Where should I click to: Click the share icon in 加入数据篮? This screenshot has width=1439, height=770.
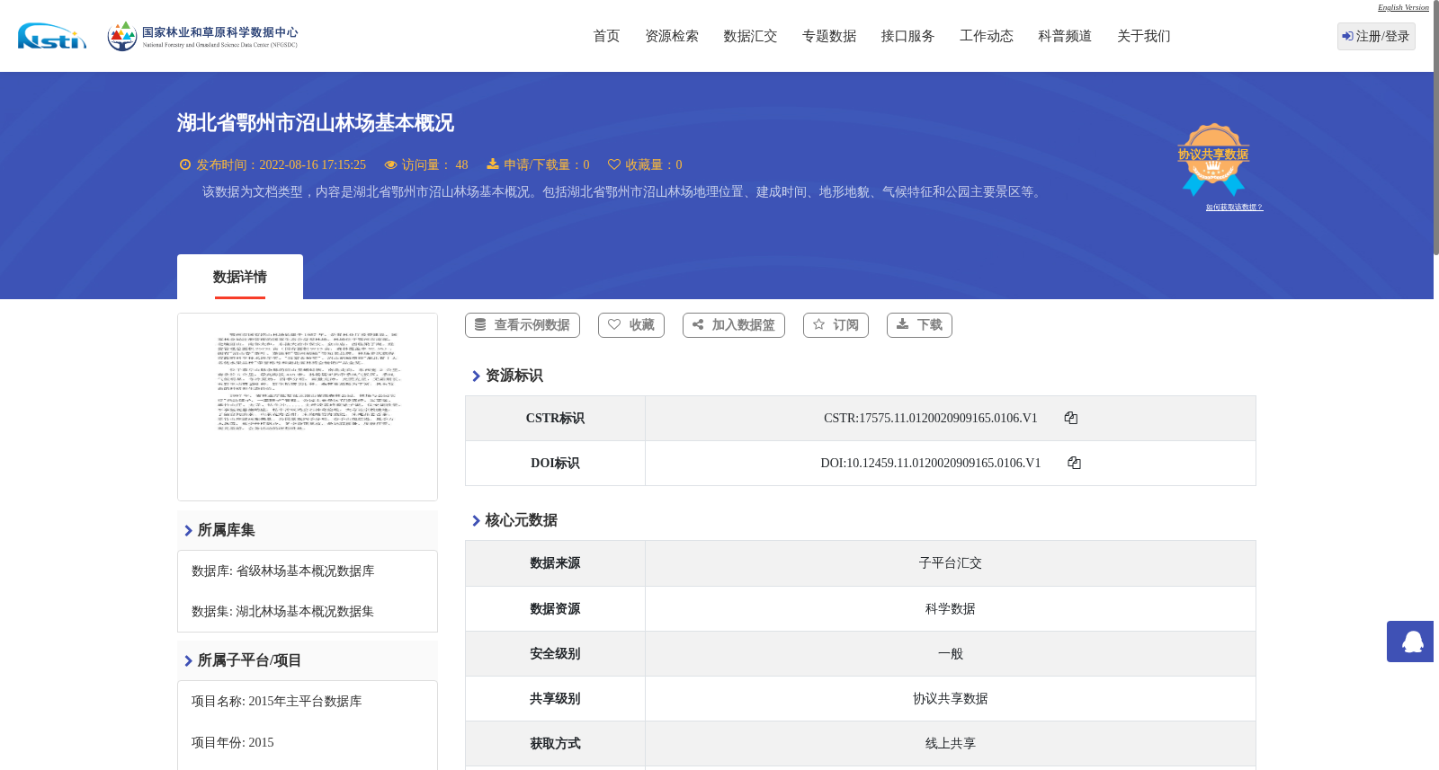click(x=698, y=324)
